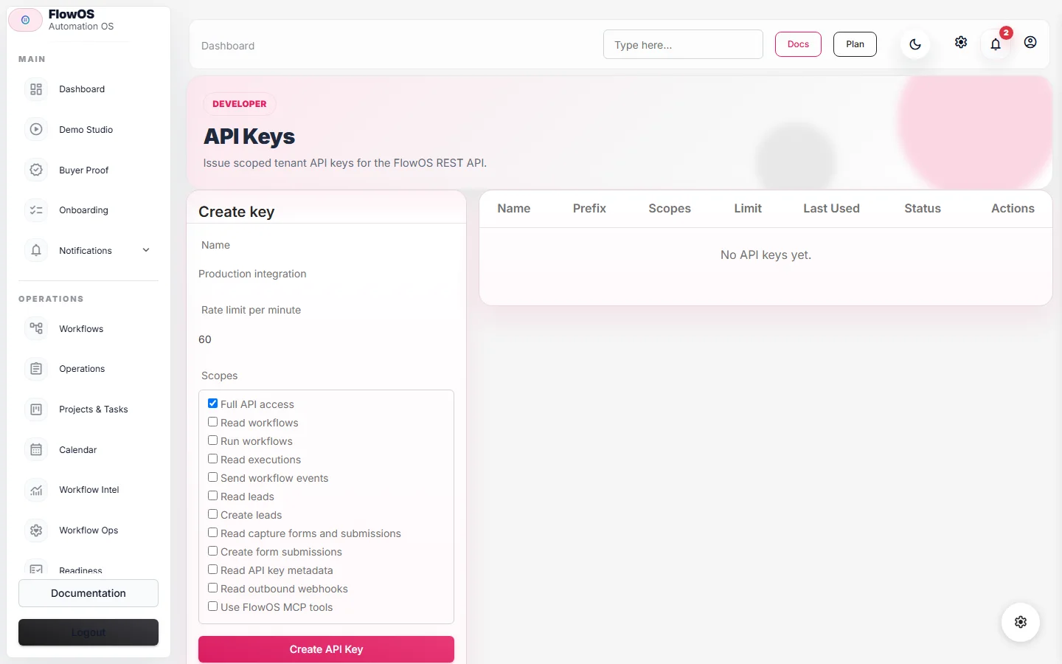Open the Documentation button in sidebar
This screenshot has height=664, width=1062.
pos(88,593)
